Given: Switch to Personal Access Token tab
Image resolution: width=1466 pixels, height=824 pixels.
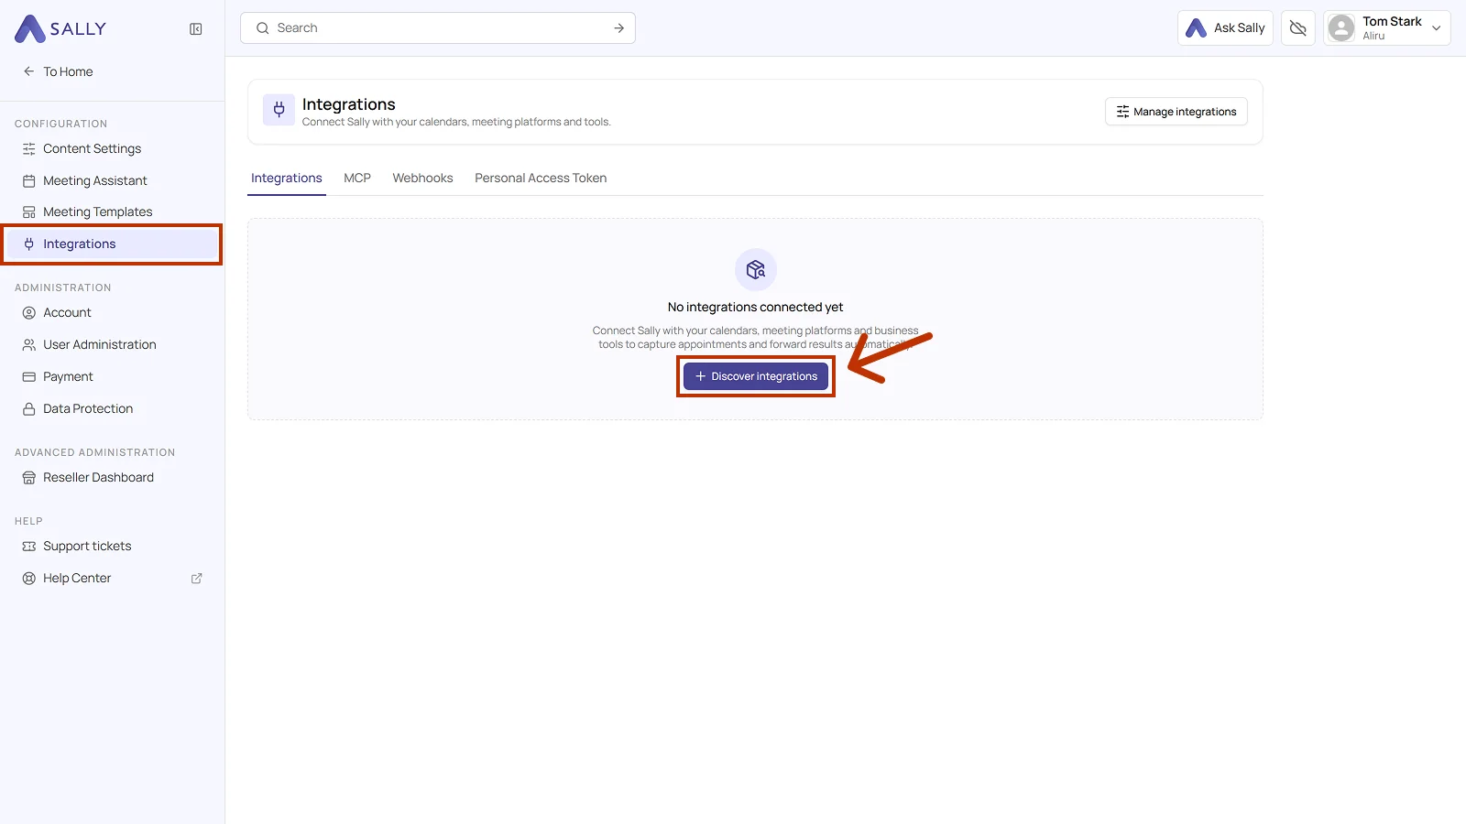Looking at the screenshot, I should [541, 178].
